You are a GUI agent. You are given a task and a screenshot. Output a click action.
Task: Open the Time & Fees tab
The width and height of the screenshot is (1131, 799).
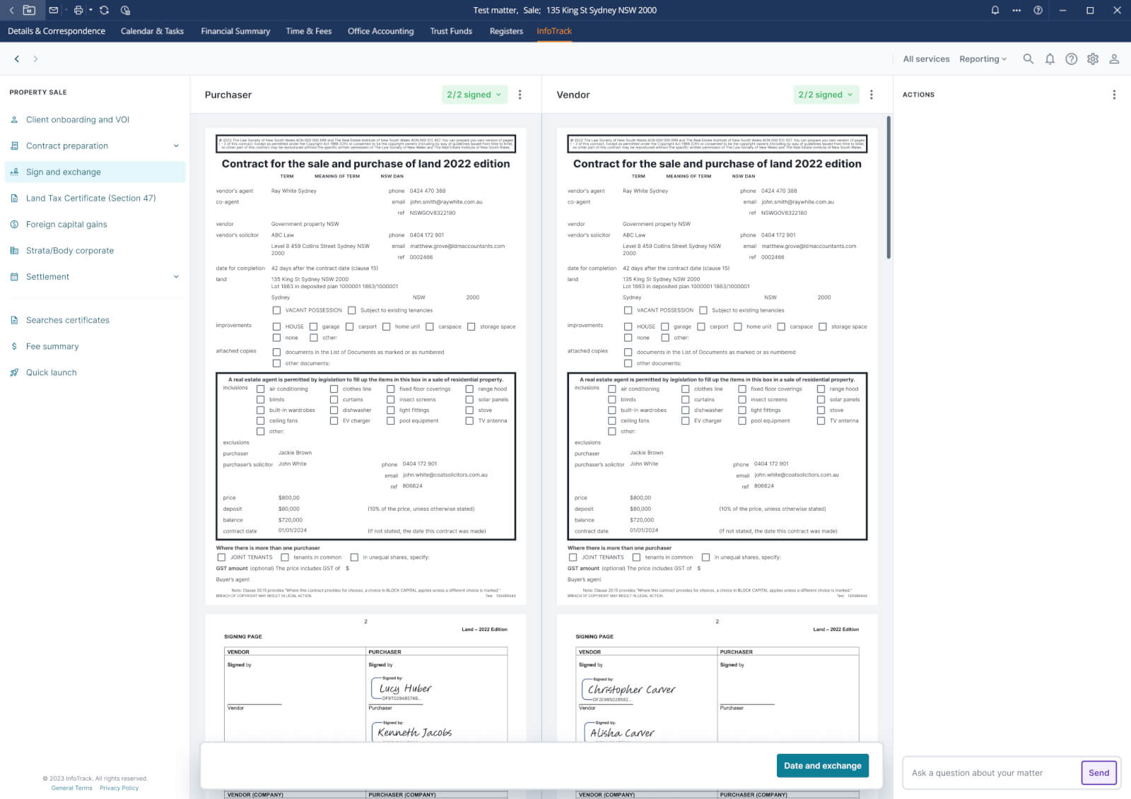click(x=308, y=31)
